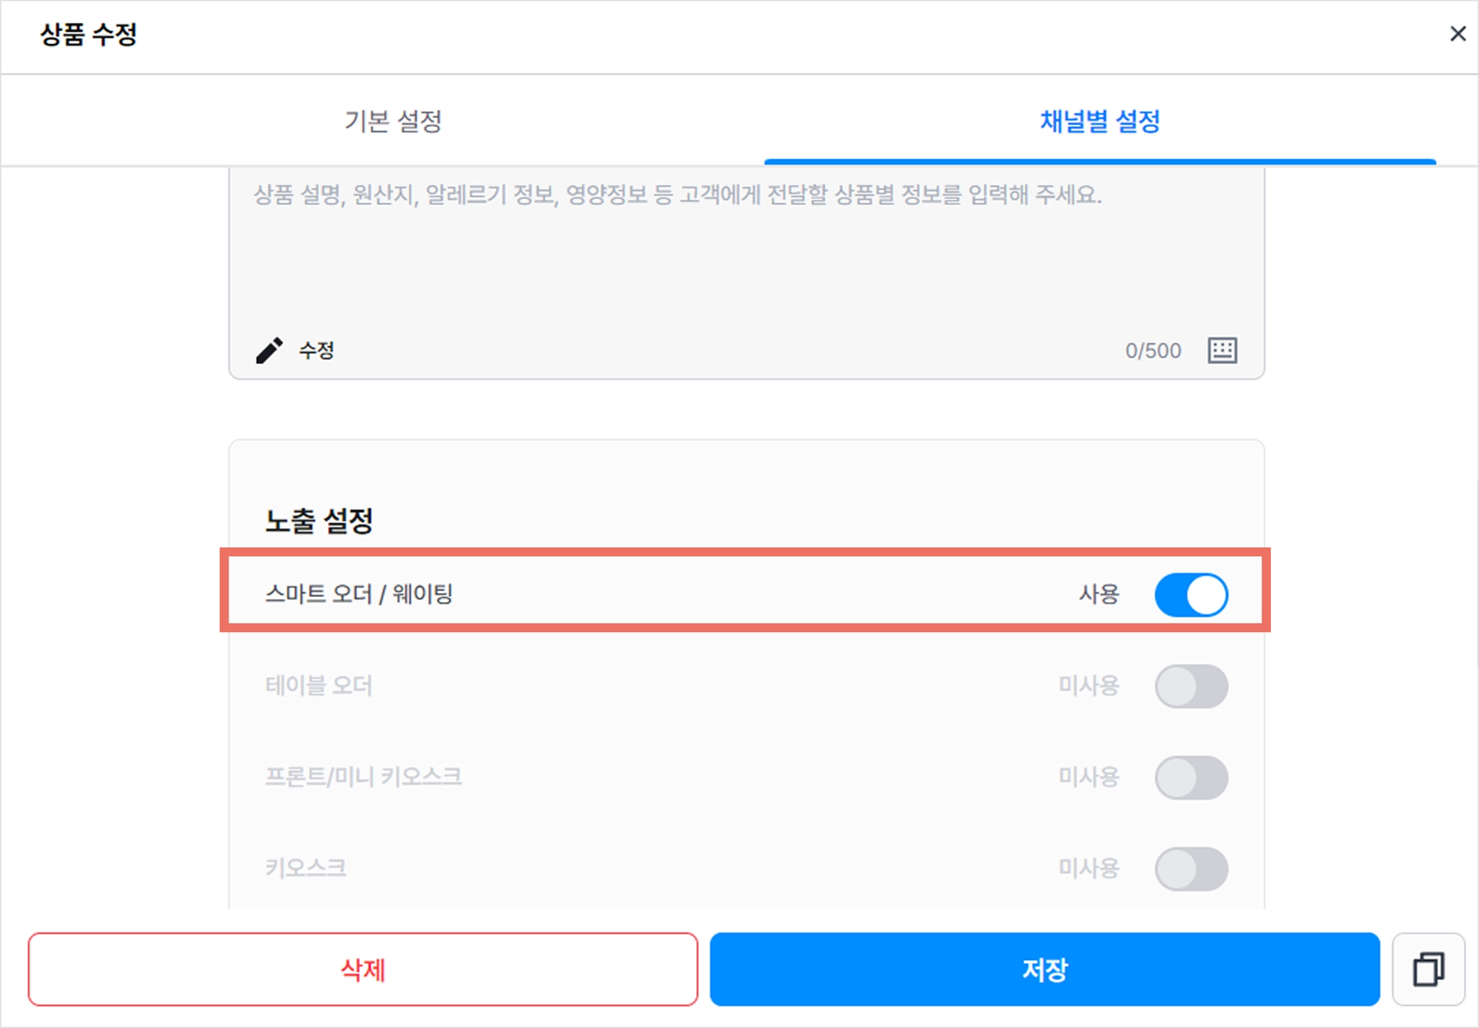The height and width of the screenshot is (1028, 1479).
Task: Click the 사용 status text
Action: coord(1098,594)
